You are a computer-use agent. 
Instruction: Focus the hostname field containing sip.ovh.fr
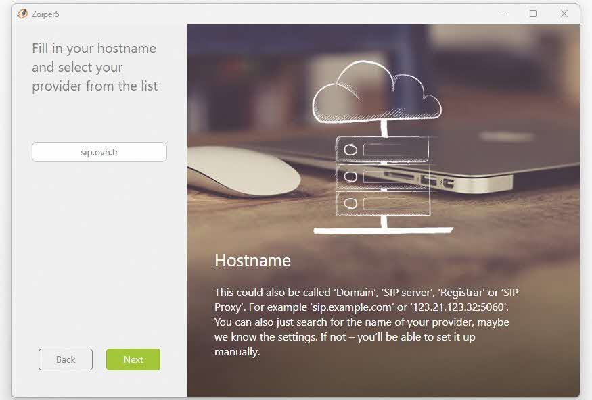(x=99, y=152)
